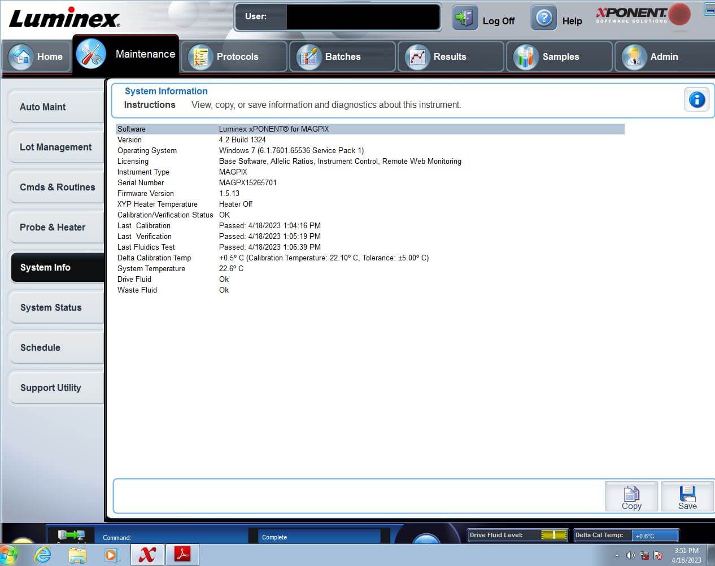Viewport: 715px width, 566px height.
Task: Go to Probe & Heater tab
Action: coord(55,227)
